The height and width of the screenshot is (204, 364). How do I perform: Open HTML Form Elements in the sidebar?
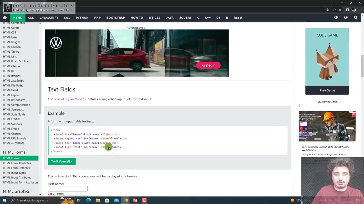tap(16, 168)
